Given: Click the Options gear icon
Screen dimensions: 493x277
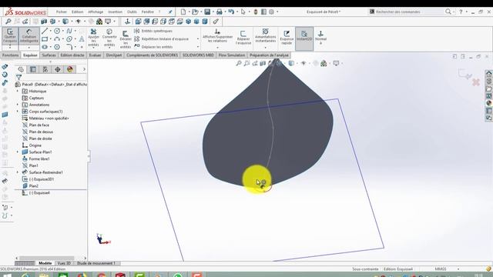Looking at the screenshot, I should [x=271, y=12].
